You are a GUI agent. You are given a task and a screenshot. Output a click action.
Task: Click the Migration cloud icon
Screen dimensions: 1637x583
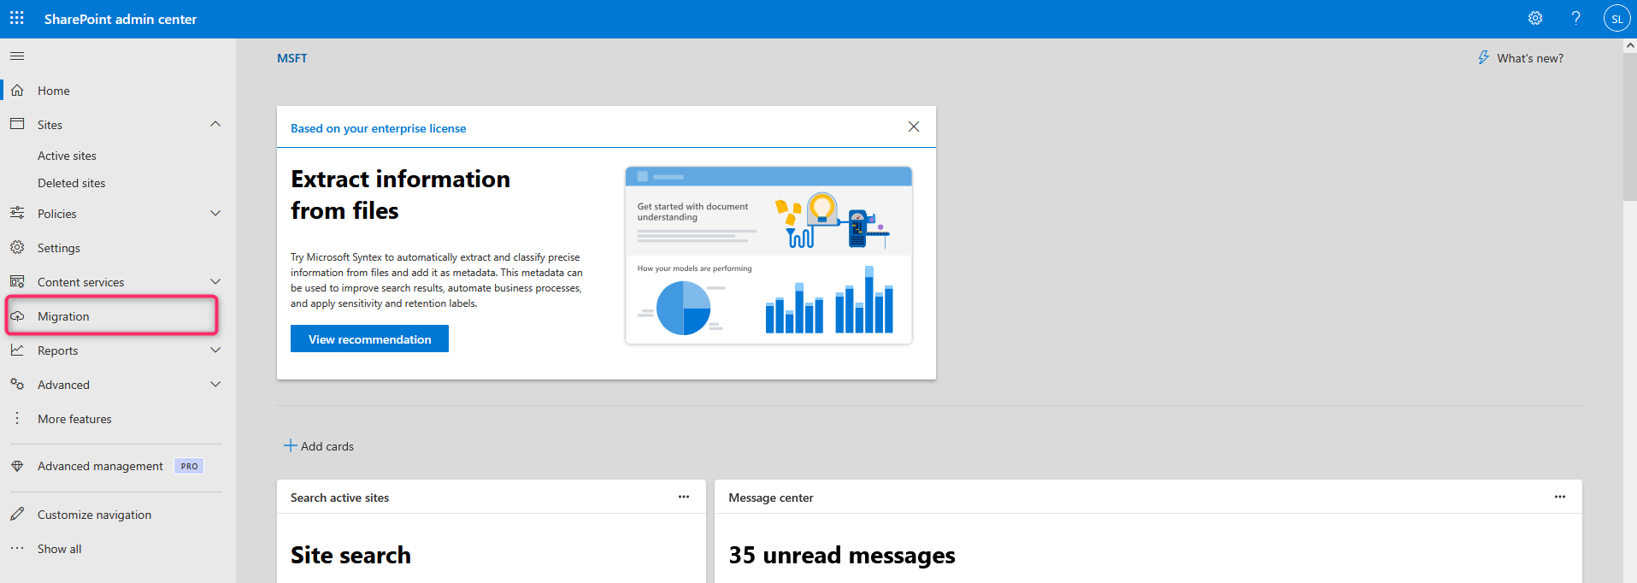coord(17,316)
